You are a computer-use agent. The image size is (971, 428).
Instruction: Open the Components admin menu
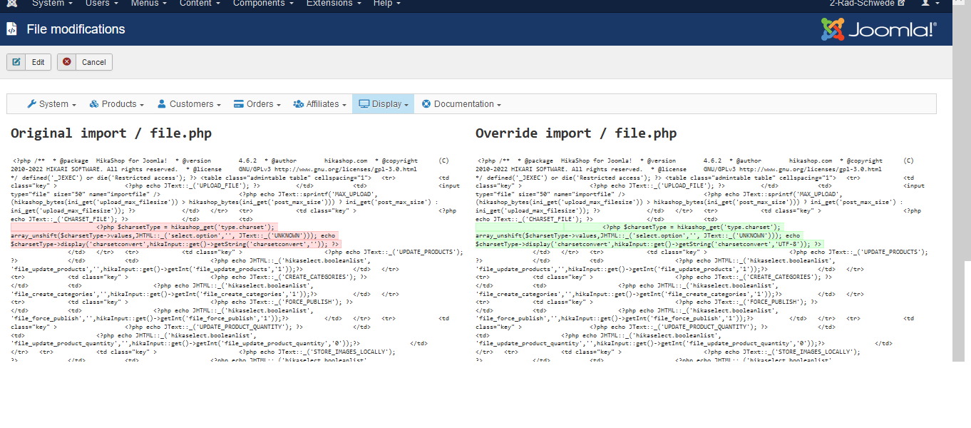263,4
